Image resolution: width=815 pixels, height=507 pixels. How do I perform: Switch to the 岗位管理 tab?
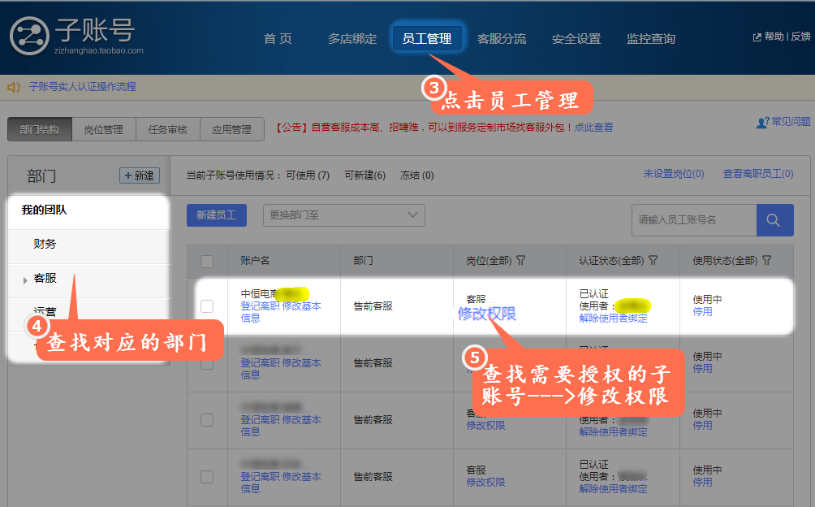[104, 129]
